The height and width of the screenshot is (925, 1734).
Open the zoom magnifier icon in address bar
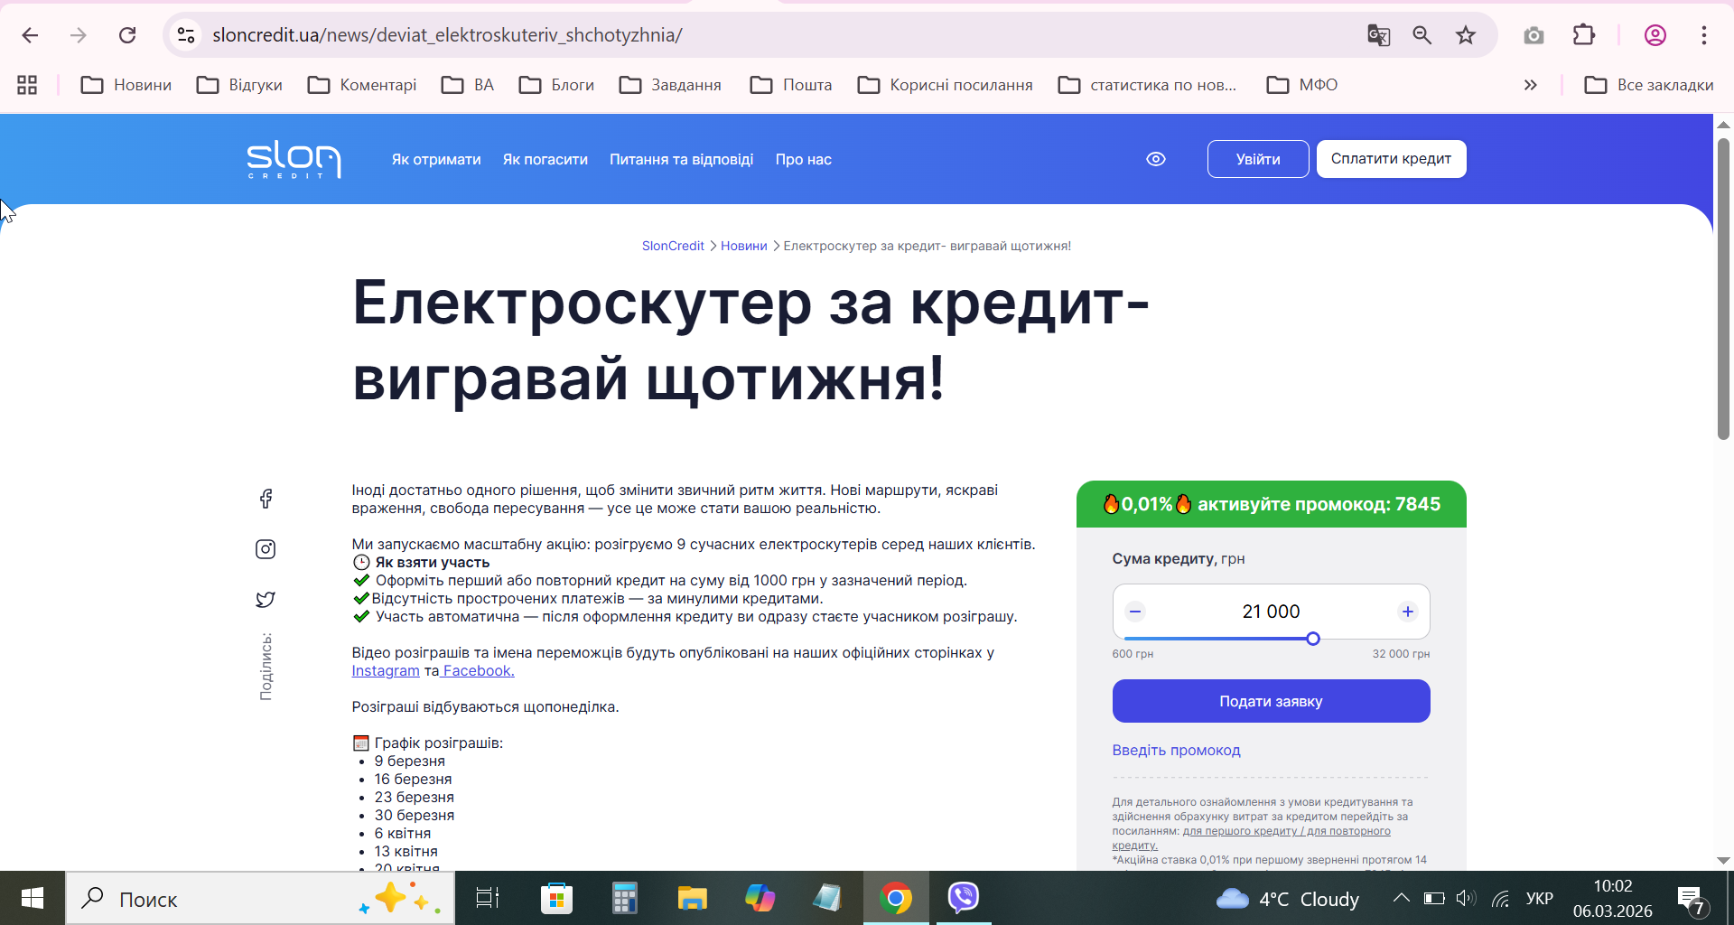(x=1422, y=35)
